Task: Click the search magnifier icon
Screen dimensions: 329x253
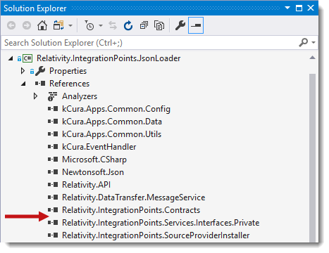Action: pos(303,43)
